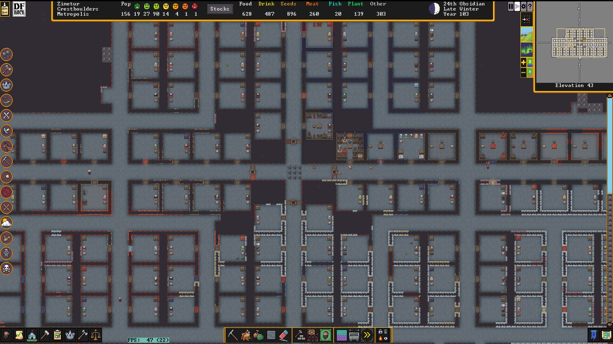Resume the game with play button
The height and width of the screenshot is (344, 613).
pyautogui.click(x=517, y=6)
